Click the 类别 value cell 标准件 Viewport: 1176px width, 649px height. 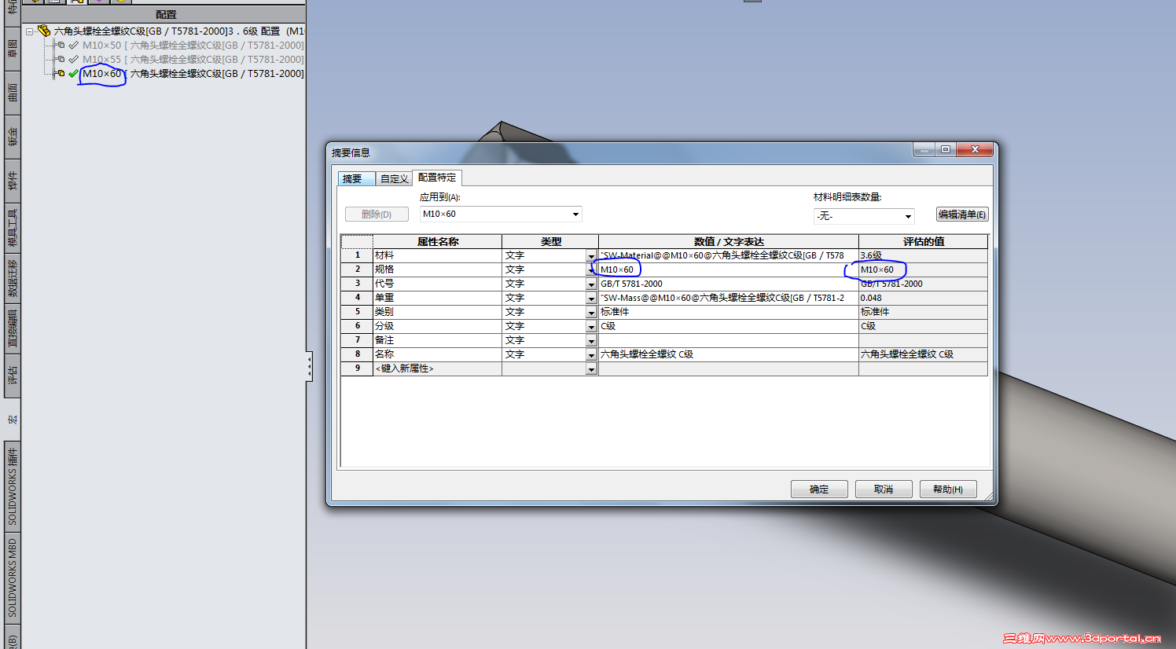[729, 313]
